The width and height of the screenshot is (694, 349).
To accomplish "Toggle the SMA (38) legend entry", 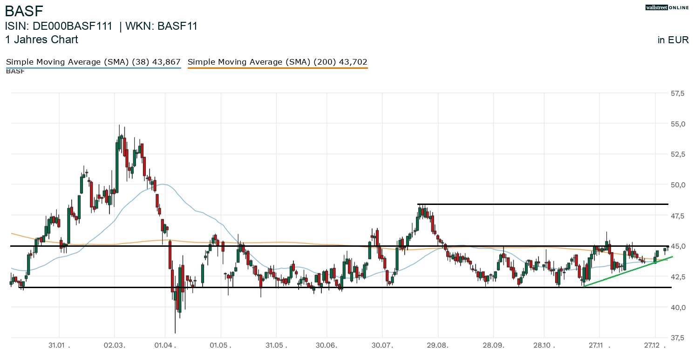I will click(x=93, y=62).
